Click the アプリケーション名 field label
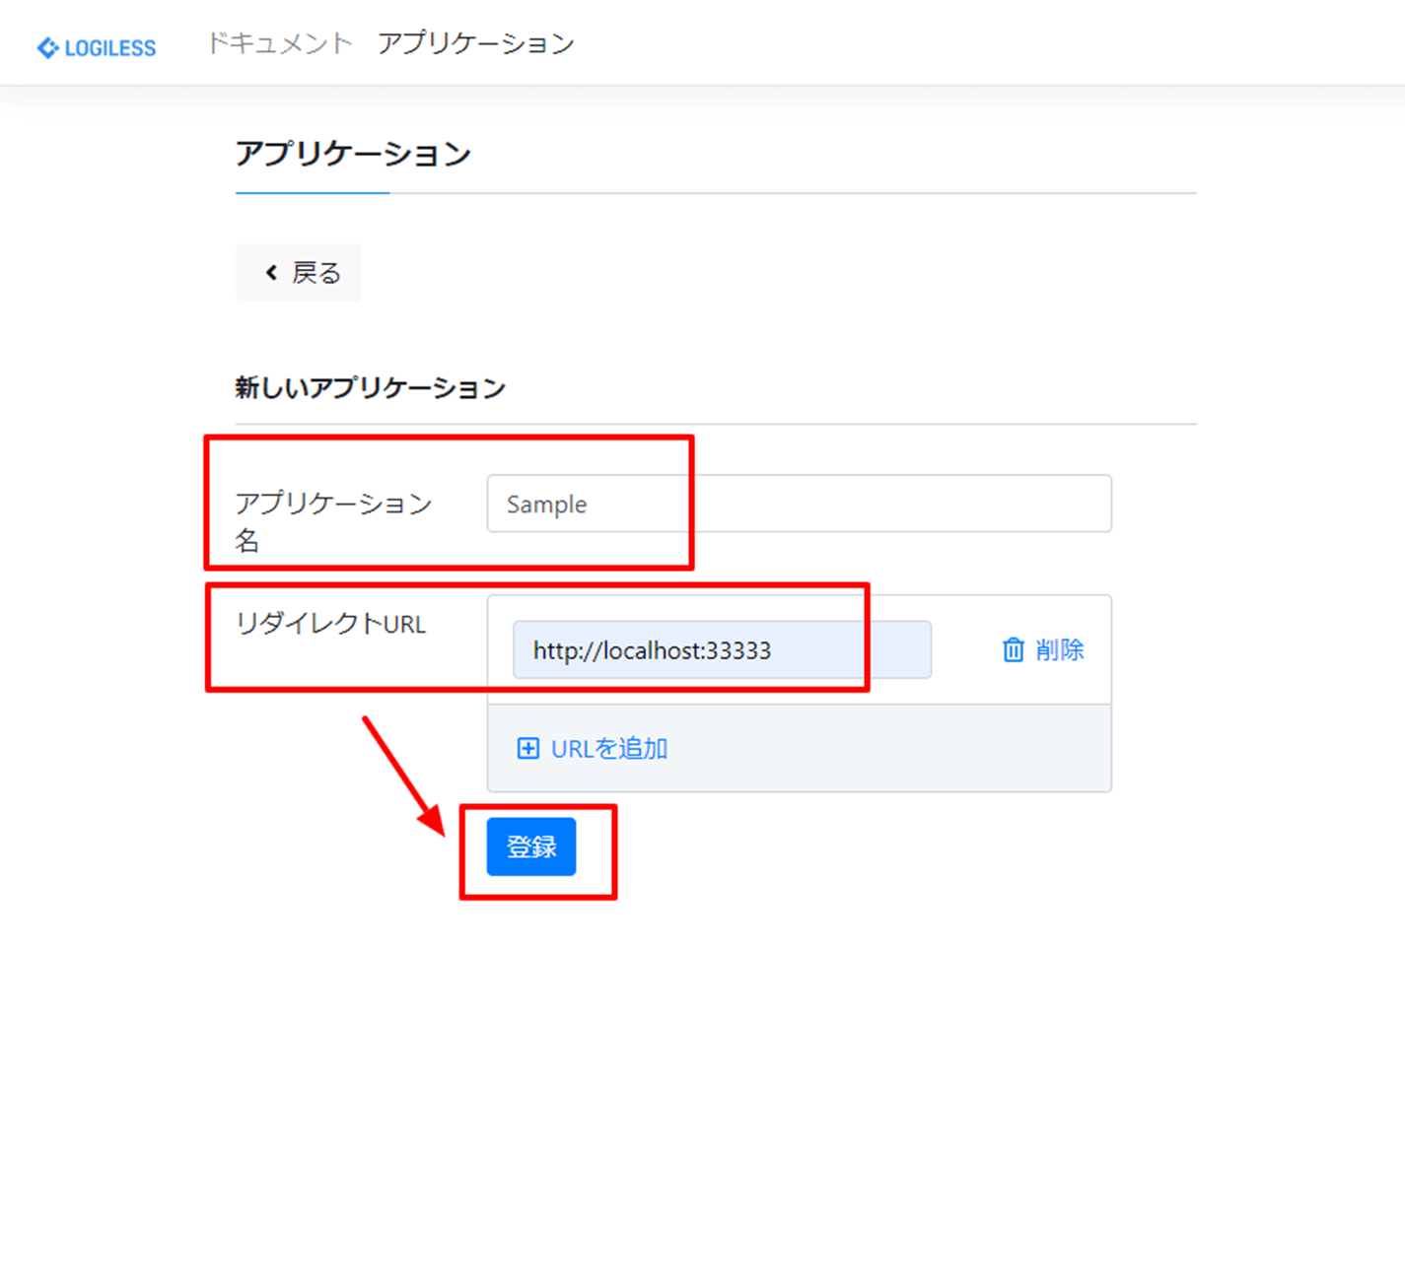Image resolution: width=1405 pixels, height=1287 pixels. click(333, 521)
